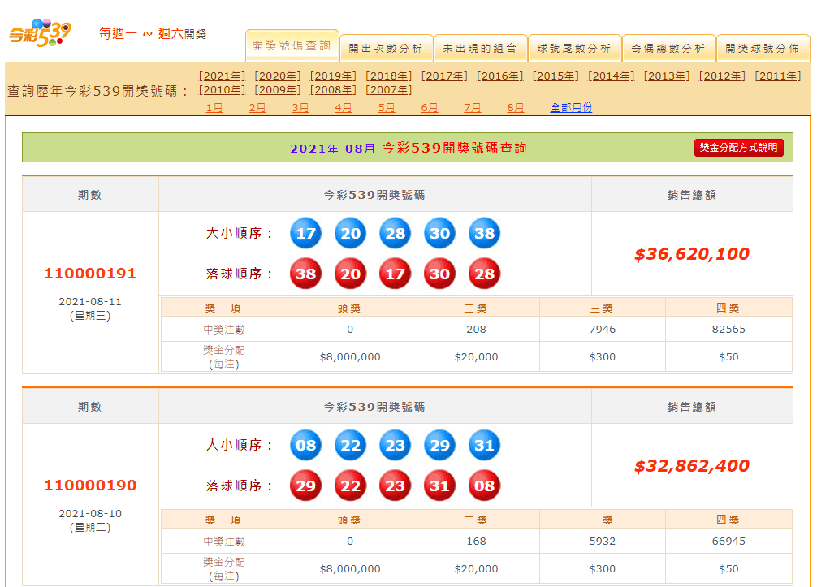Screen dimensions: 817x587
Task: Choose the 7月 month link
Action: pyautogui.click(x=473, y=107)
